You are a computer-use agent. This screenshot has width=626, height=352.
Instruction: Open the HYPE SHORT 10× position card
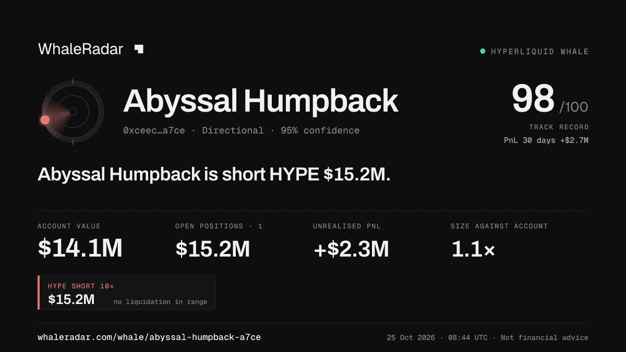127,293
